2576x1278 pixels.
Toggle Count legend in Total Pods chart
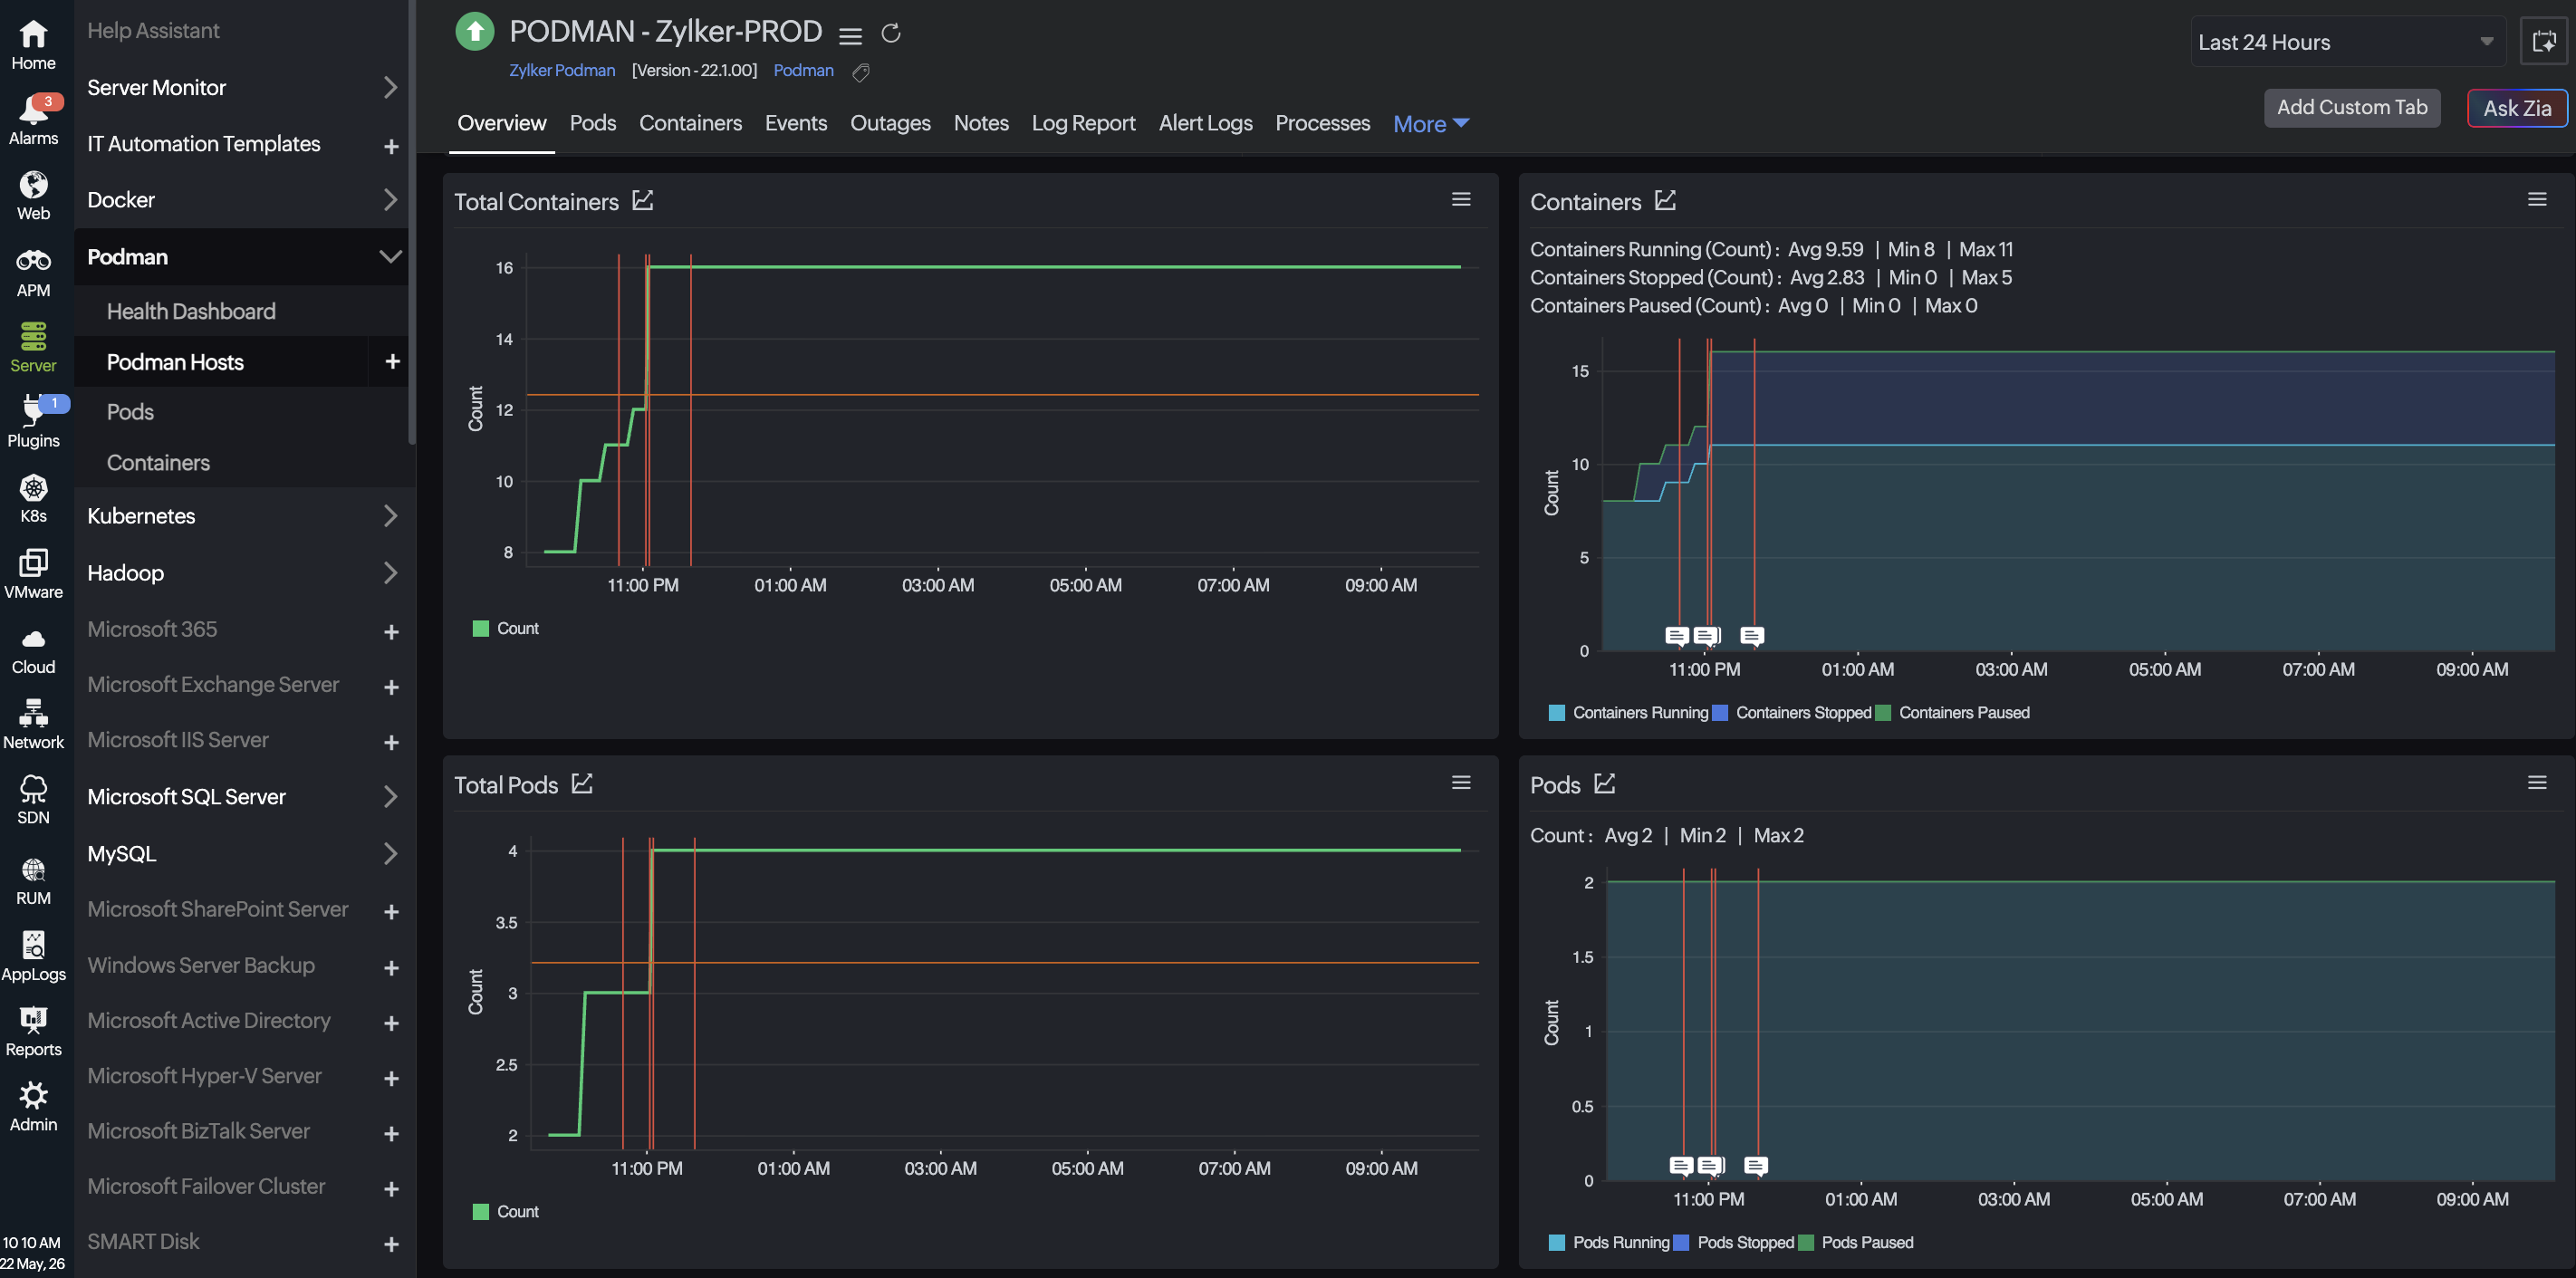(506, 1211)
